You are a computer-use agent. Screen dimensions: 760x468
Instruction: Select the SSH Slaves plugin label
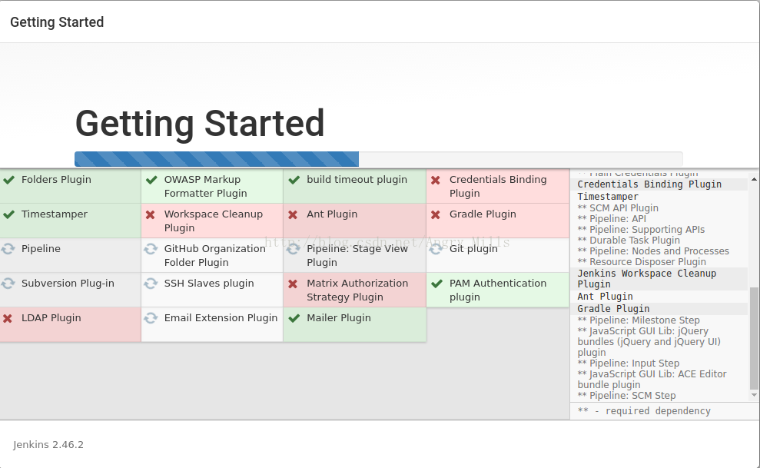(209, 284)
